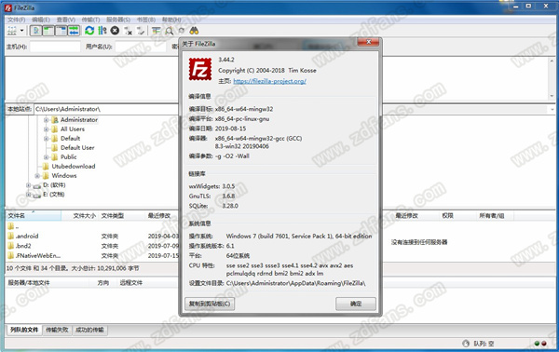Viewport: 559px width, 352px height.
Task: Open the 编辑(E) menu
Action: pyautogui.click(x=41, y=20)
